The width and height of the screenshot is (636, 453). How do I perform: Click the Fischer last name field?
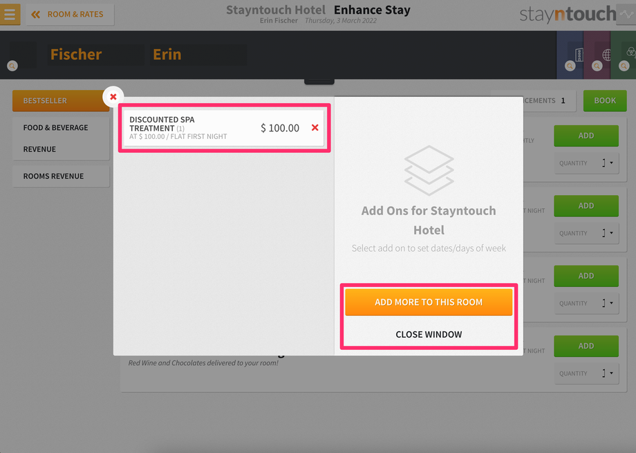[x=95, y=55]
